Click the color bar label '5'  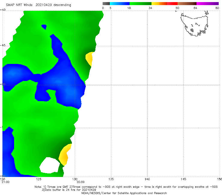pyautogui.click(x=110, y=8)
